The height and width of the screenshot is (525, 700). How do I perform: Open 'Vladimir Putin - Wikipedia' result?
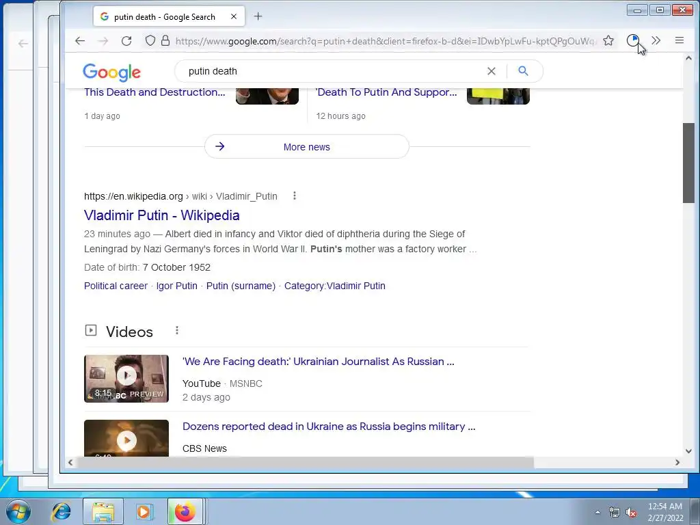pyautogui.click(x=161, y=215)
